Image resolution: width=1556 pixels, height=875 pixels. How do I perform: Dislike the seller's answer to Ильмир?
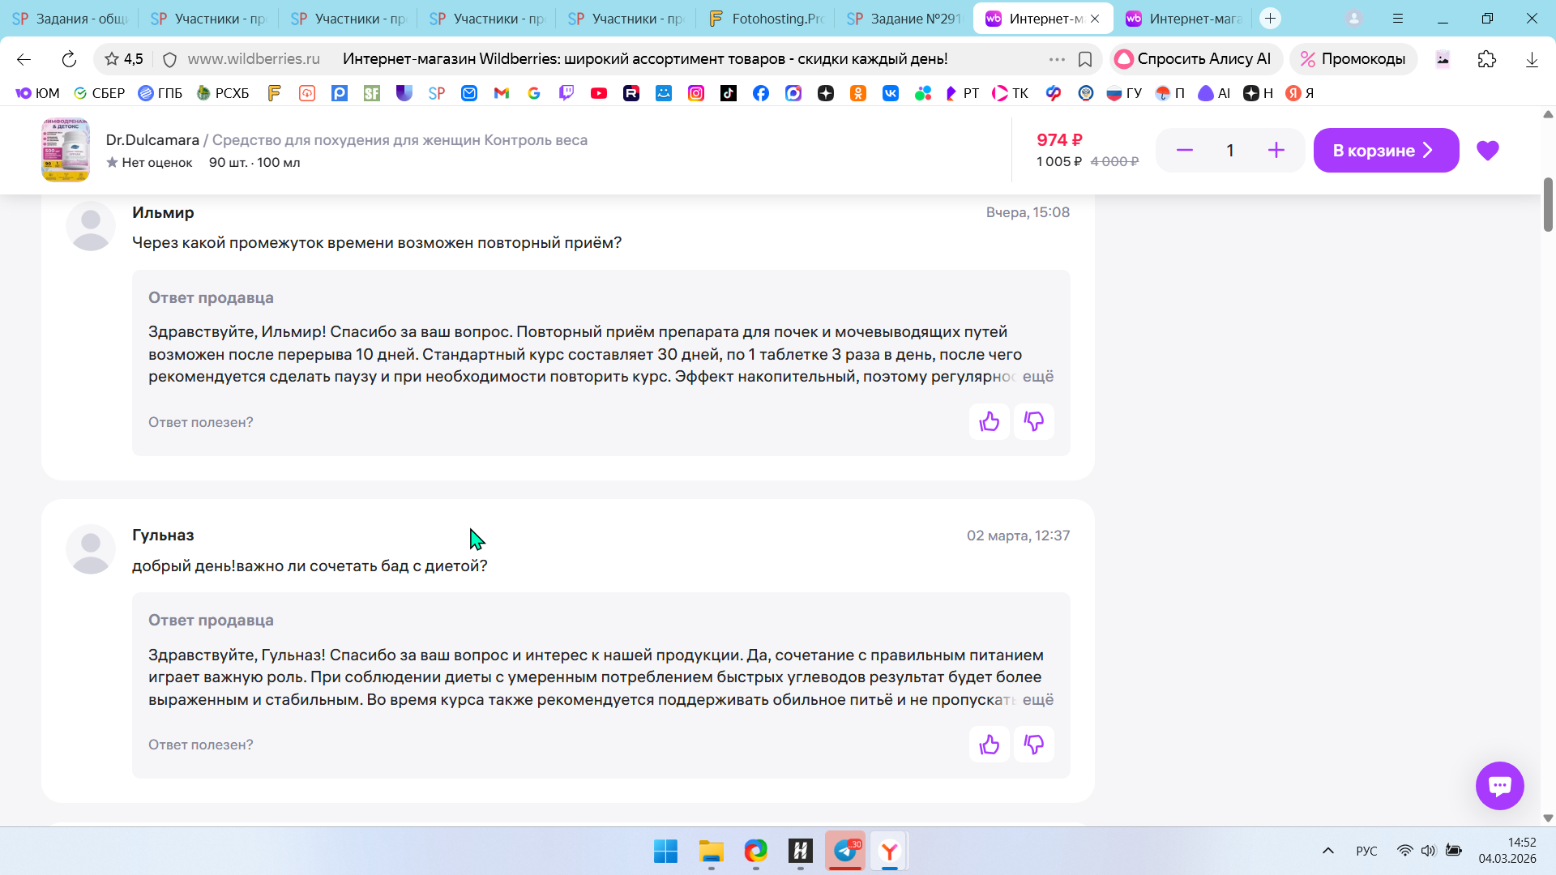click(1033, 421)
